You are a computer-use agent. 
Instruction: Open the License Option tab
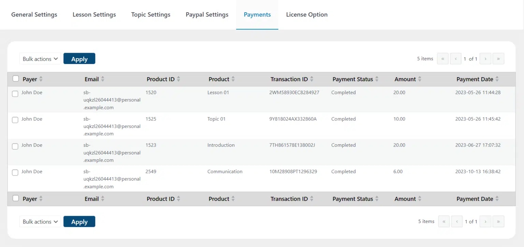(x=307, y=15)
